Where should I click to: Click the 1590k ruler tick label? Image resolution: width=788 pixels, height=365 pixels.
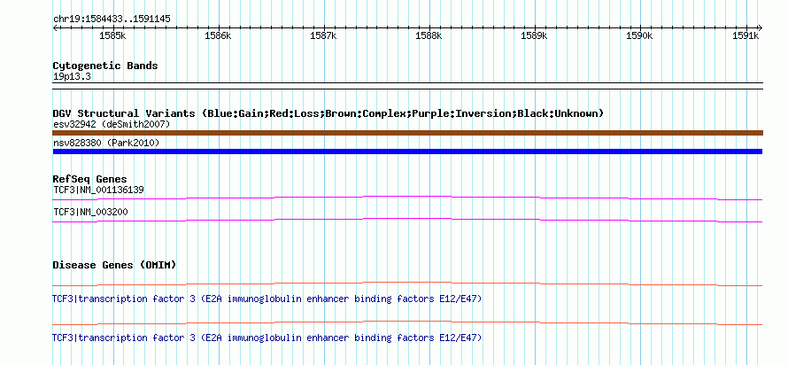coord(639,36)
